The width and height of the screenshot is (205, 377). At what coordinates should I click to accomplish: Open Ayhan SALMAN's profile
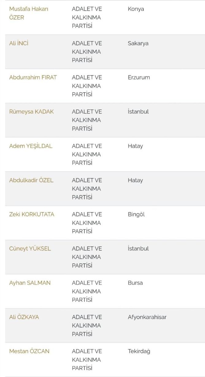pyautogui.click(x=30, y=283)
